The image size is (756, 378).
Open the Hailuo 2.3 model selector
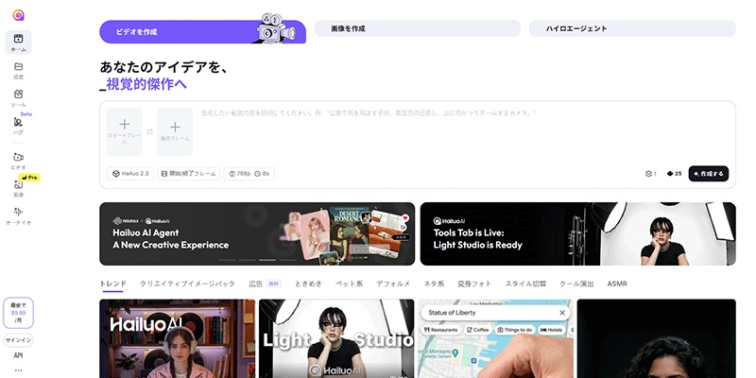(x=130, y=174)
